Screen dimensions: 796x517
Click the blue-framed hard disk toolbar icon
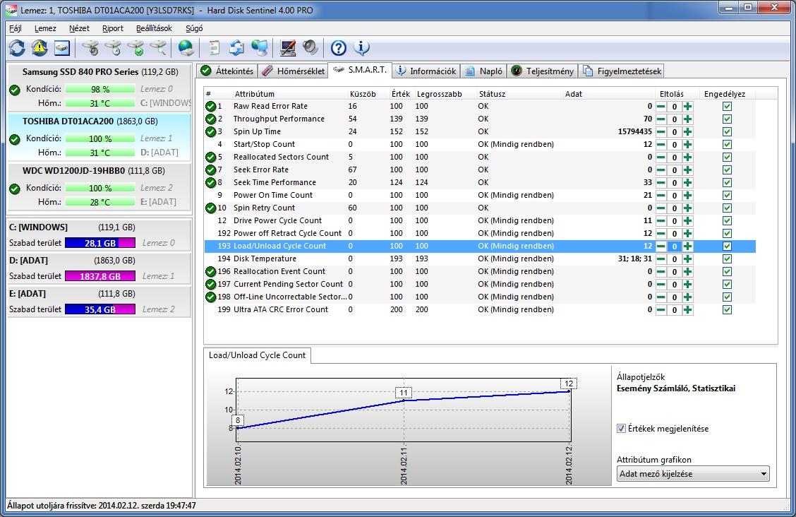[62, 48]
